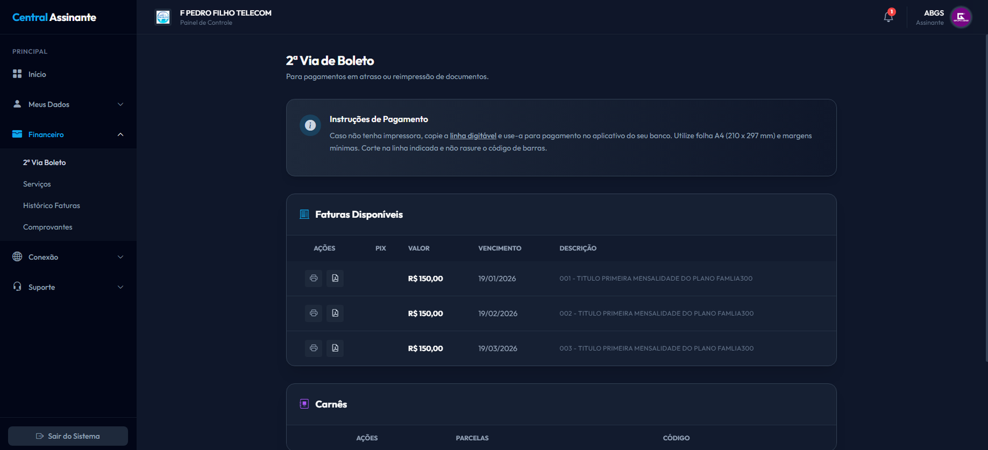Open PDF icon for 19/01/2026 invoice
Screen dimensions: 988x450
(335, 278)
